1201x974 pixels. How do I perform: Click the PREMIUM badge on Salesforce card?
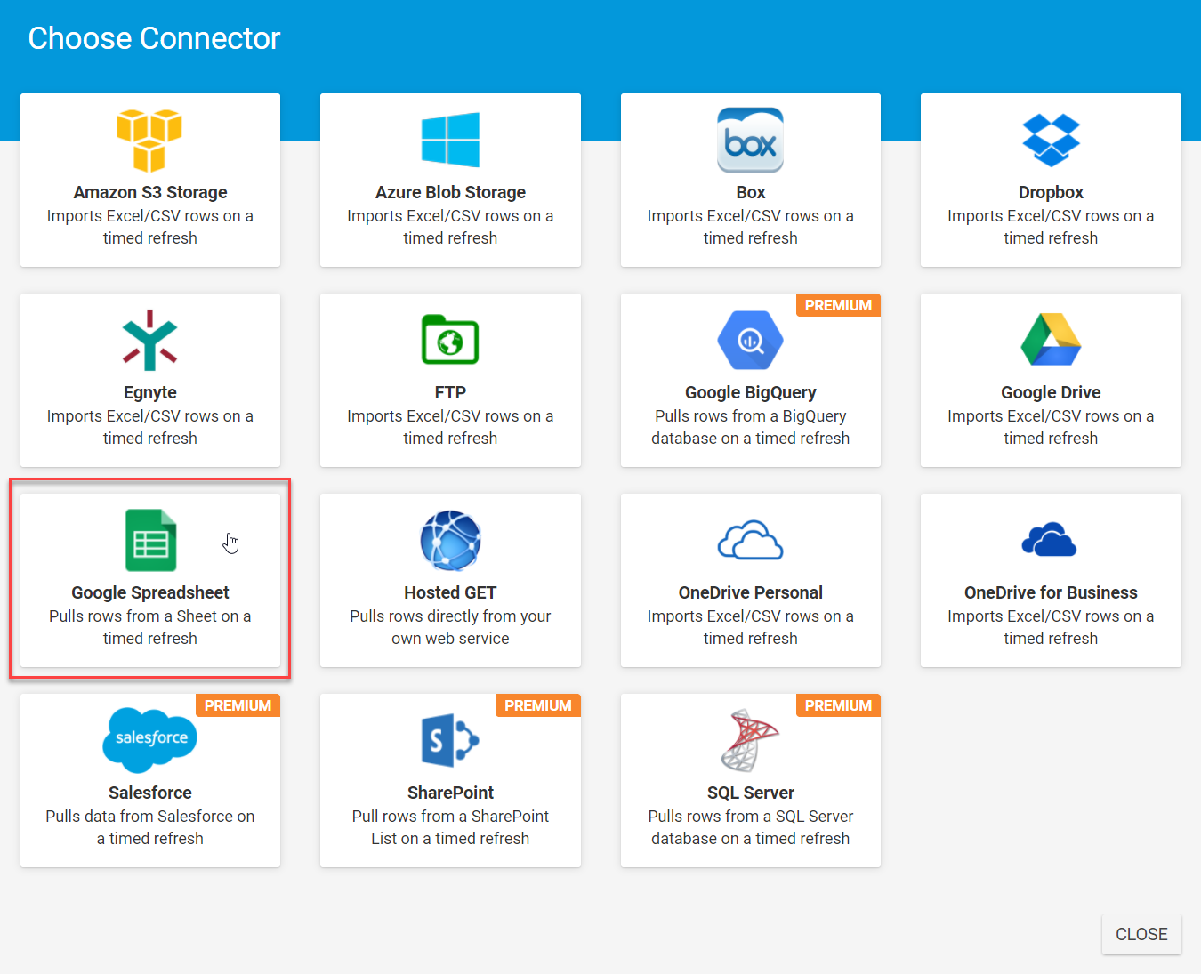click(x=238, y=705)
